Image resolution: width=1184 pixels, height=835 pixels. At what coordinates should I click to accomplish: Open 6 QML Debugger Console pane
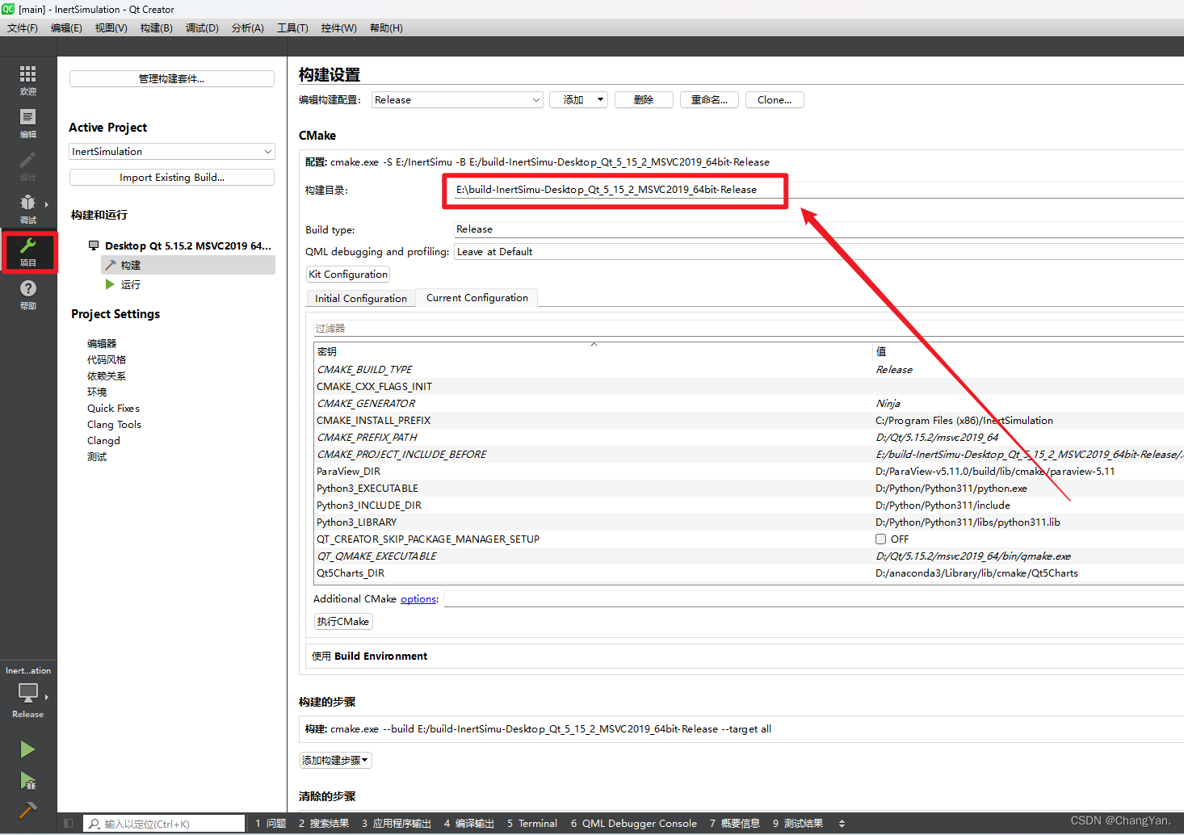pos(634,824)
